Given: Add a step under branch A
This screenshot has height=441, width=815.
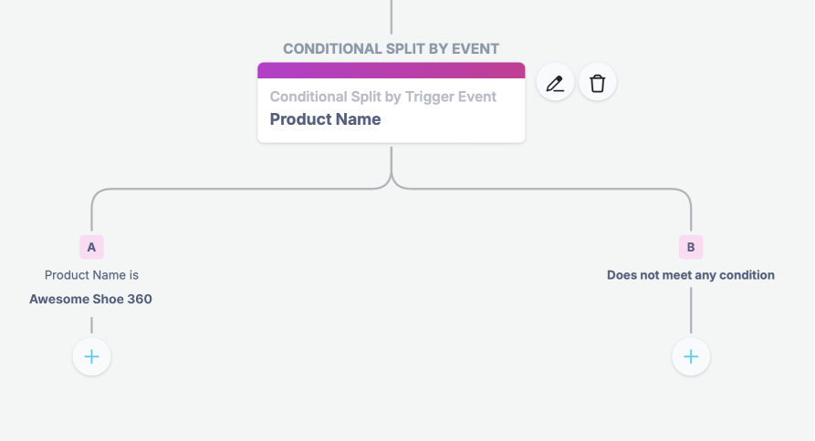Looking at the screenshot, I should [x=91, y=356].
